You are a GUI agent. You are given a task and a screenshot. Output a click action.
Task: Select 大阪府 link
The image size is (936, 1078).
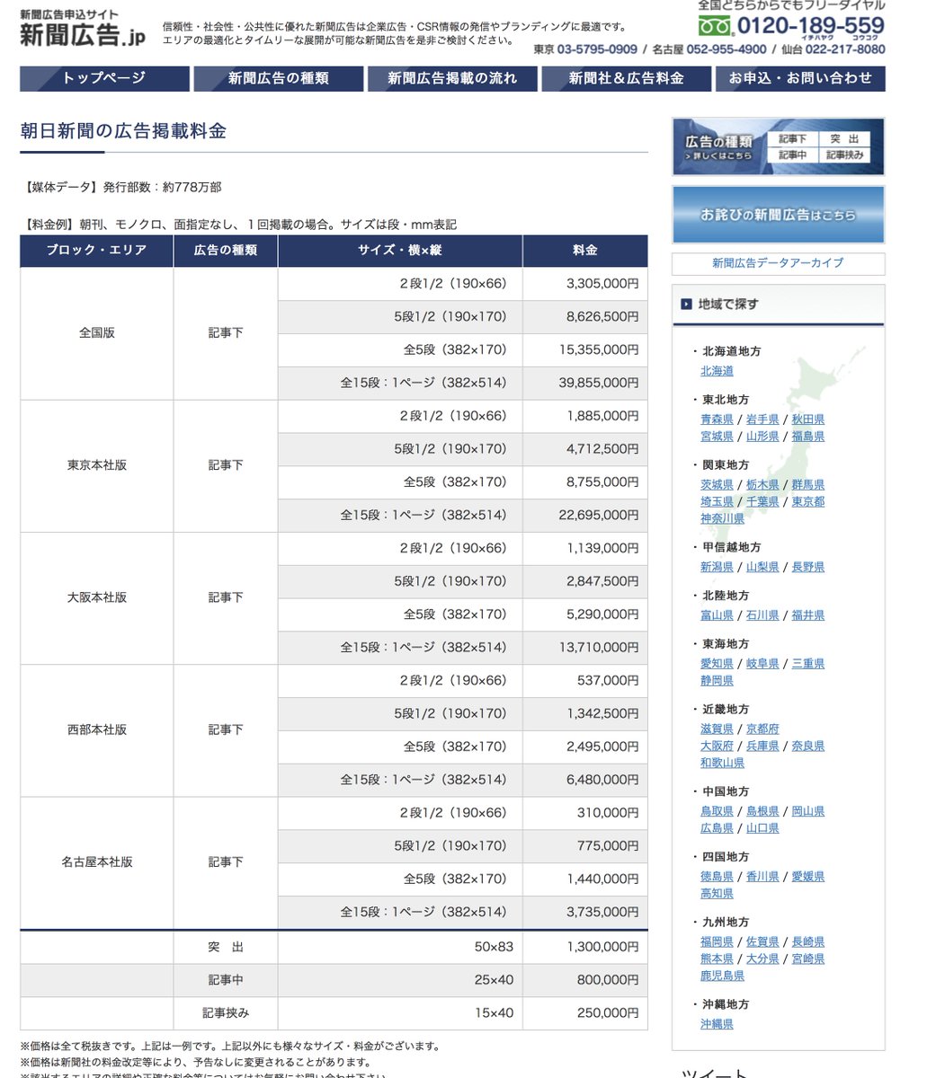(x=718, y=747)
